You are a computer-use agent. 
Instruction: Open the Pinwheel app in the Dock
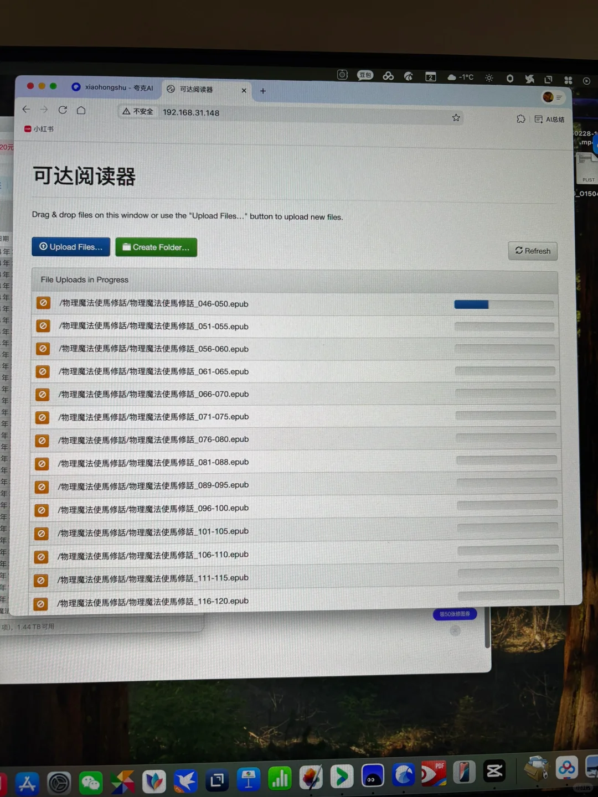click(x=122, y=782)
